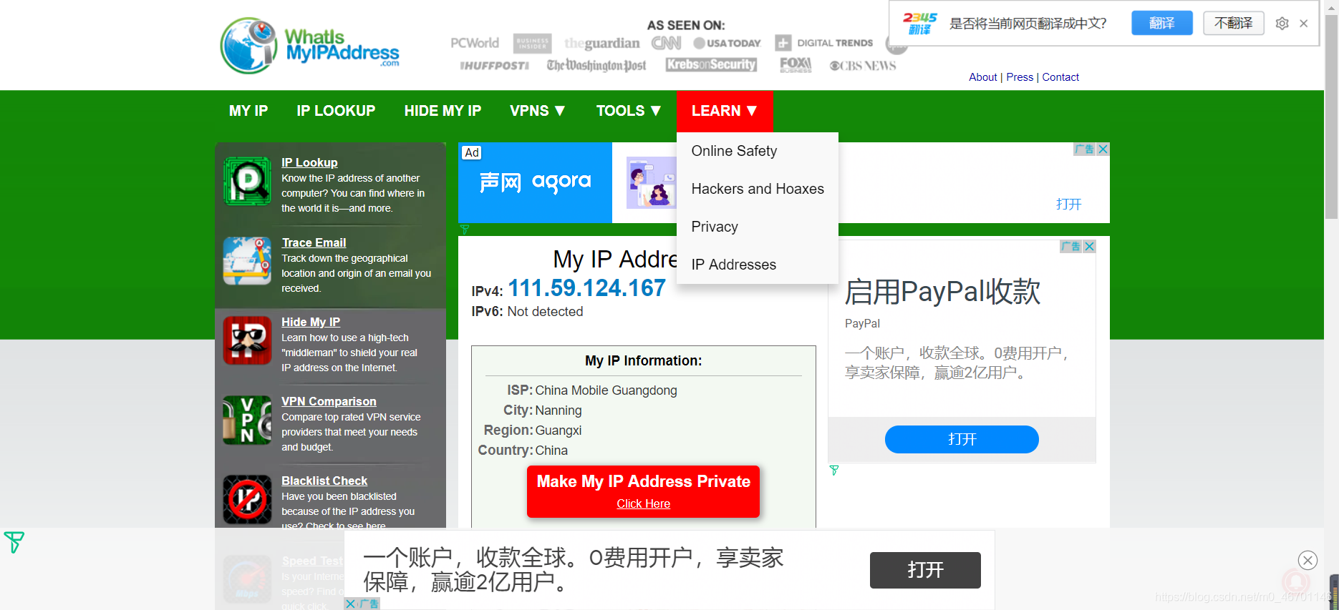Close the PayPal sidebar ad
1339x610 pixels.
coord(1089,247)
